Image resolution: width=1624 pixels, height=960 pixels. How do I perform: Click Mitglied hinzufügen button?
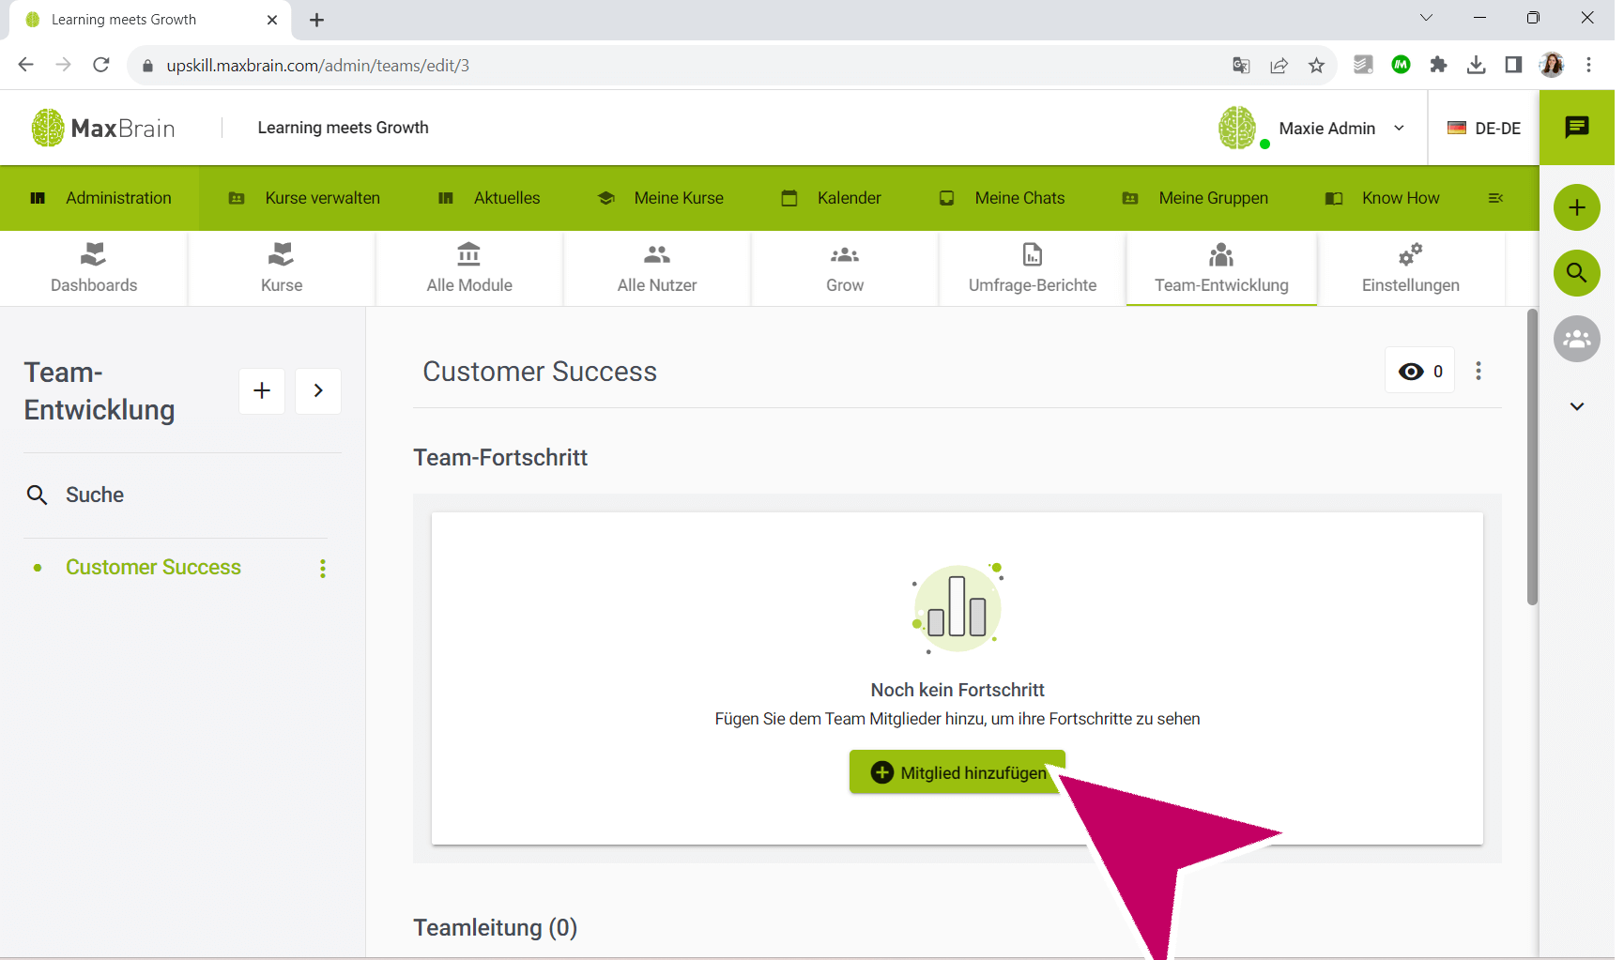(958, 772)
